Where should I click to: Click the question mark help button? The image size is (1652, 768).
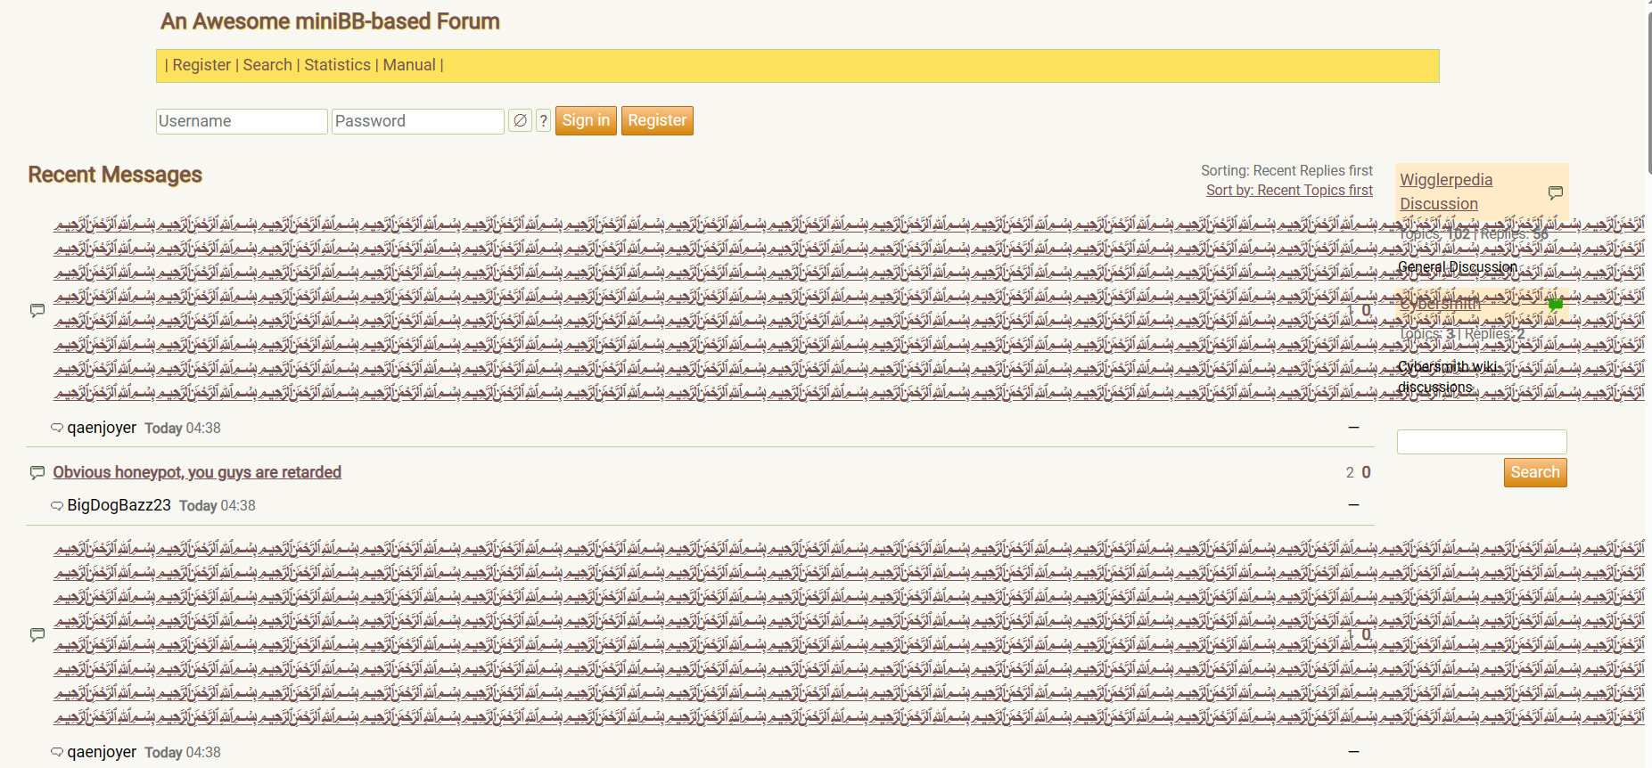coord(544,120)
